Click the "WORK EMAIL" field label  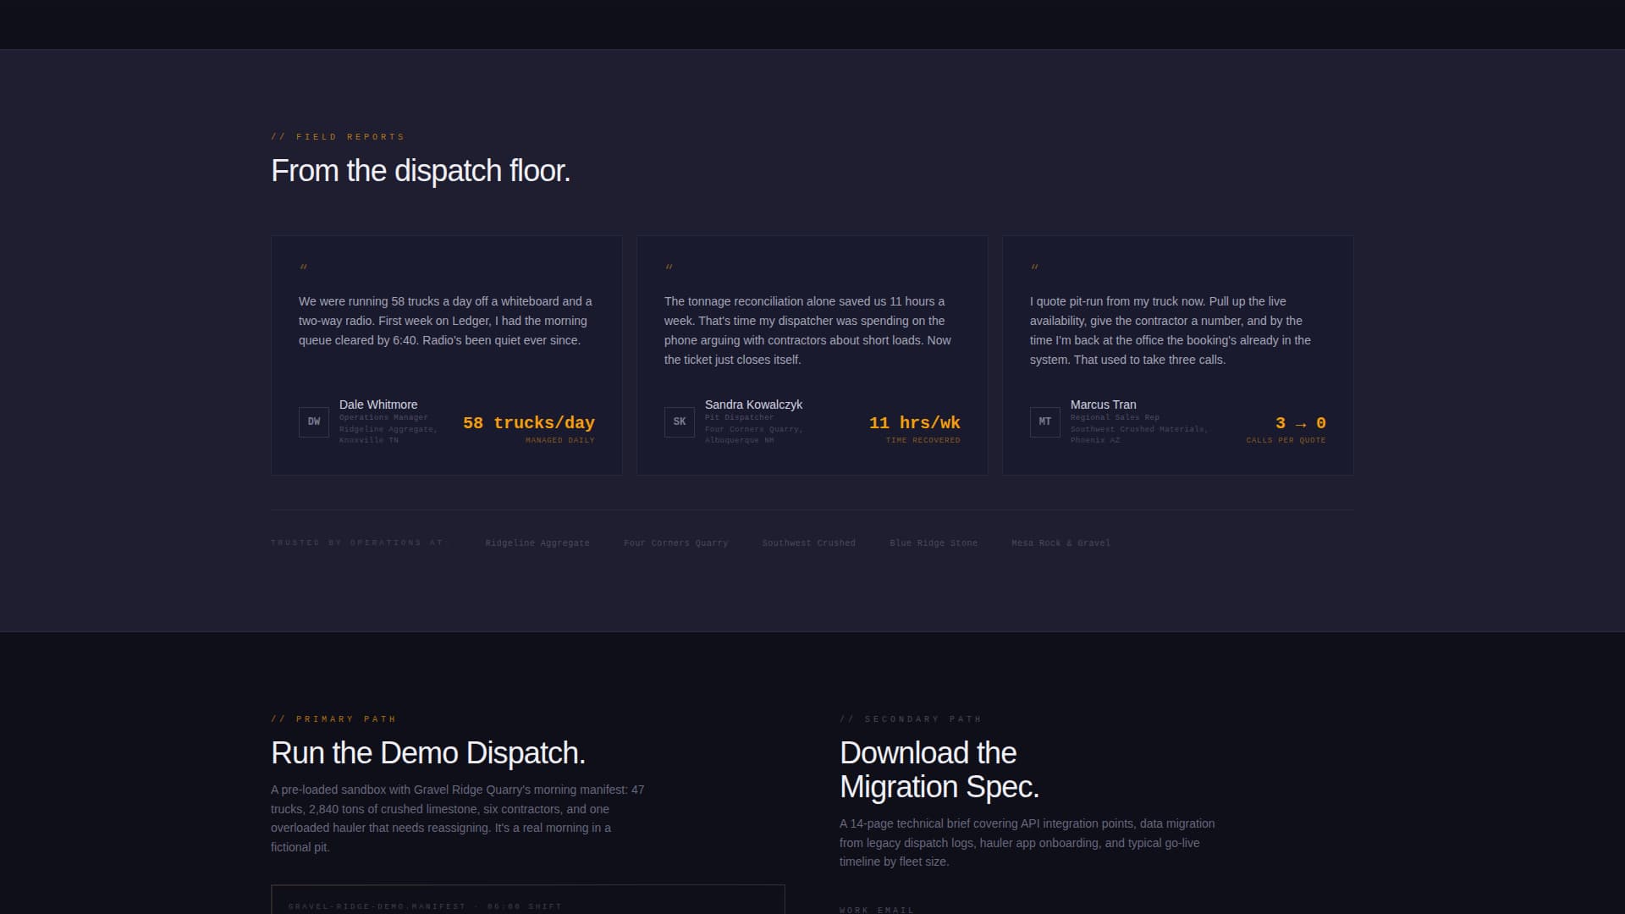click(877, 910)
